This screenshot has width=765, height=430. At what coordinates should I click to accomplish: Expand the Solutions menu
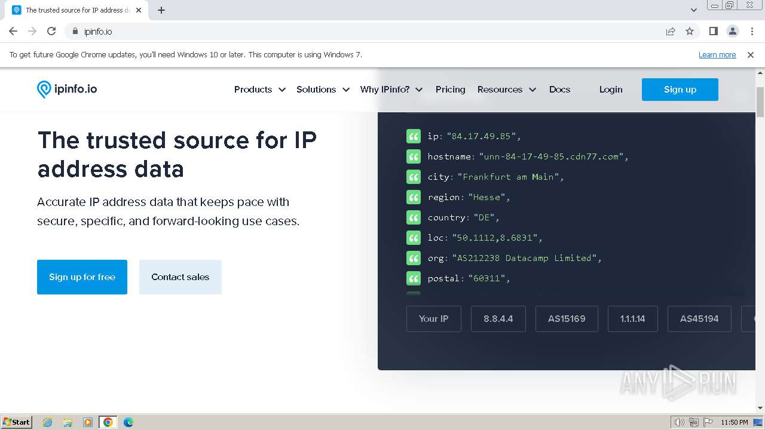point(323,90)
